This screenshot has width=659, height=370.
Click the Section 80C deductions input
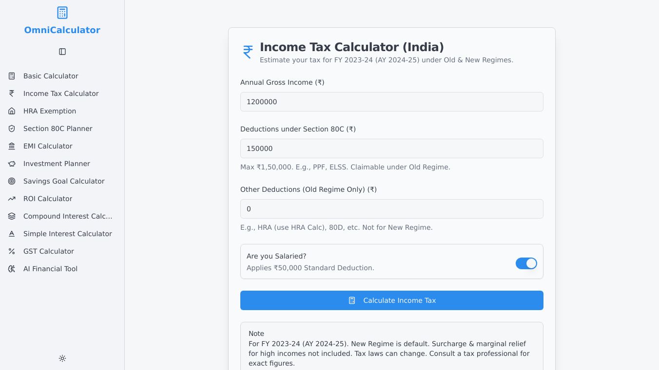pyautogui.click(x=391, y=148)
